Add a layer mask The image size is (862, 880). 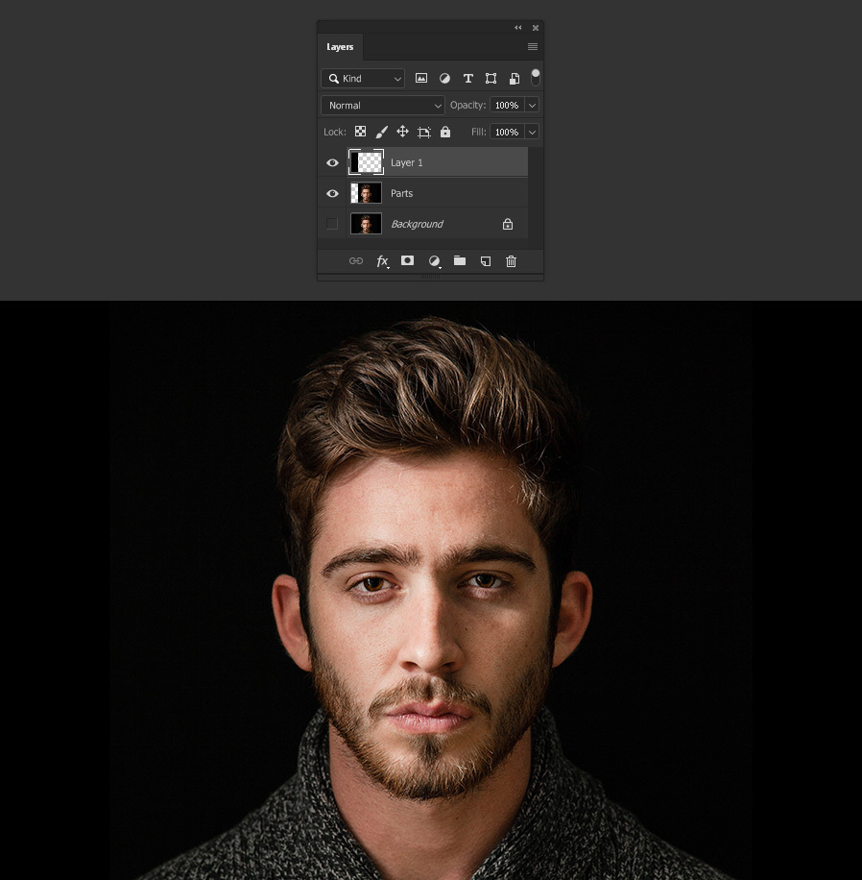pos(408,260)
